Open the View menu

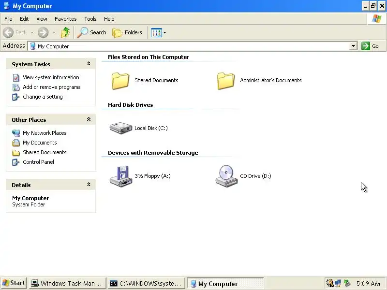[x=42, y=19]
